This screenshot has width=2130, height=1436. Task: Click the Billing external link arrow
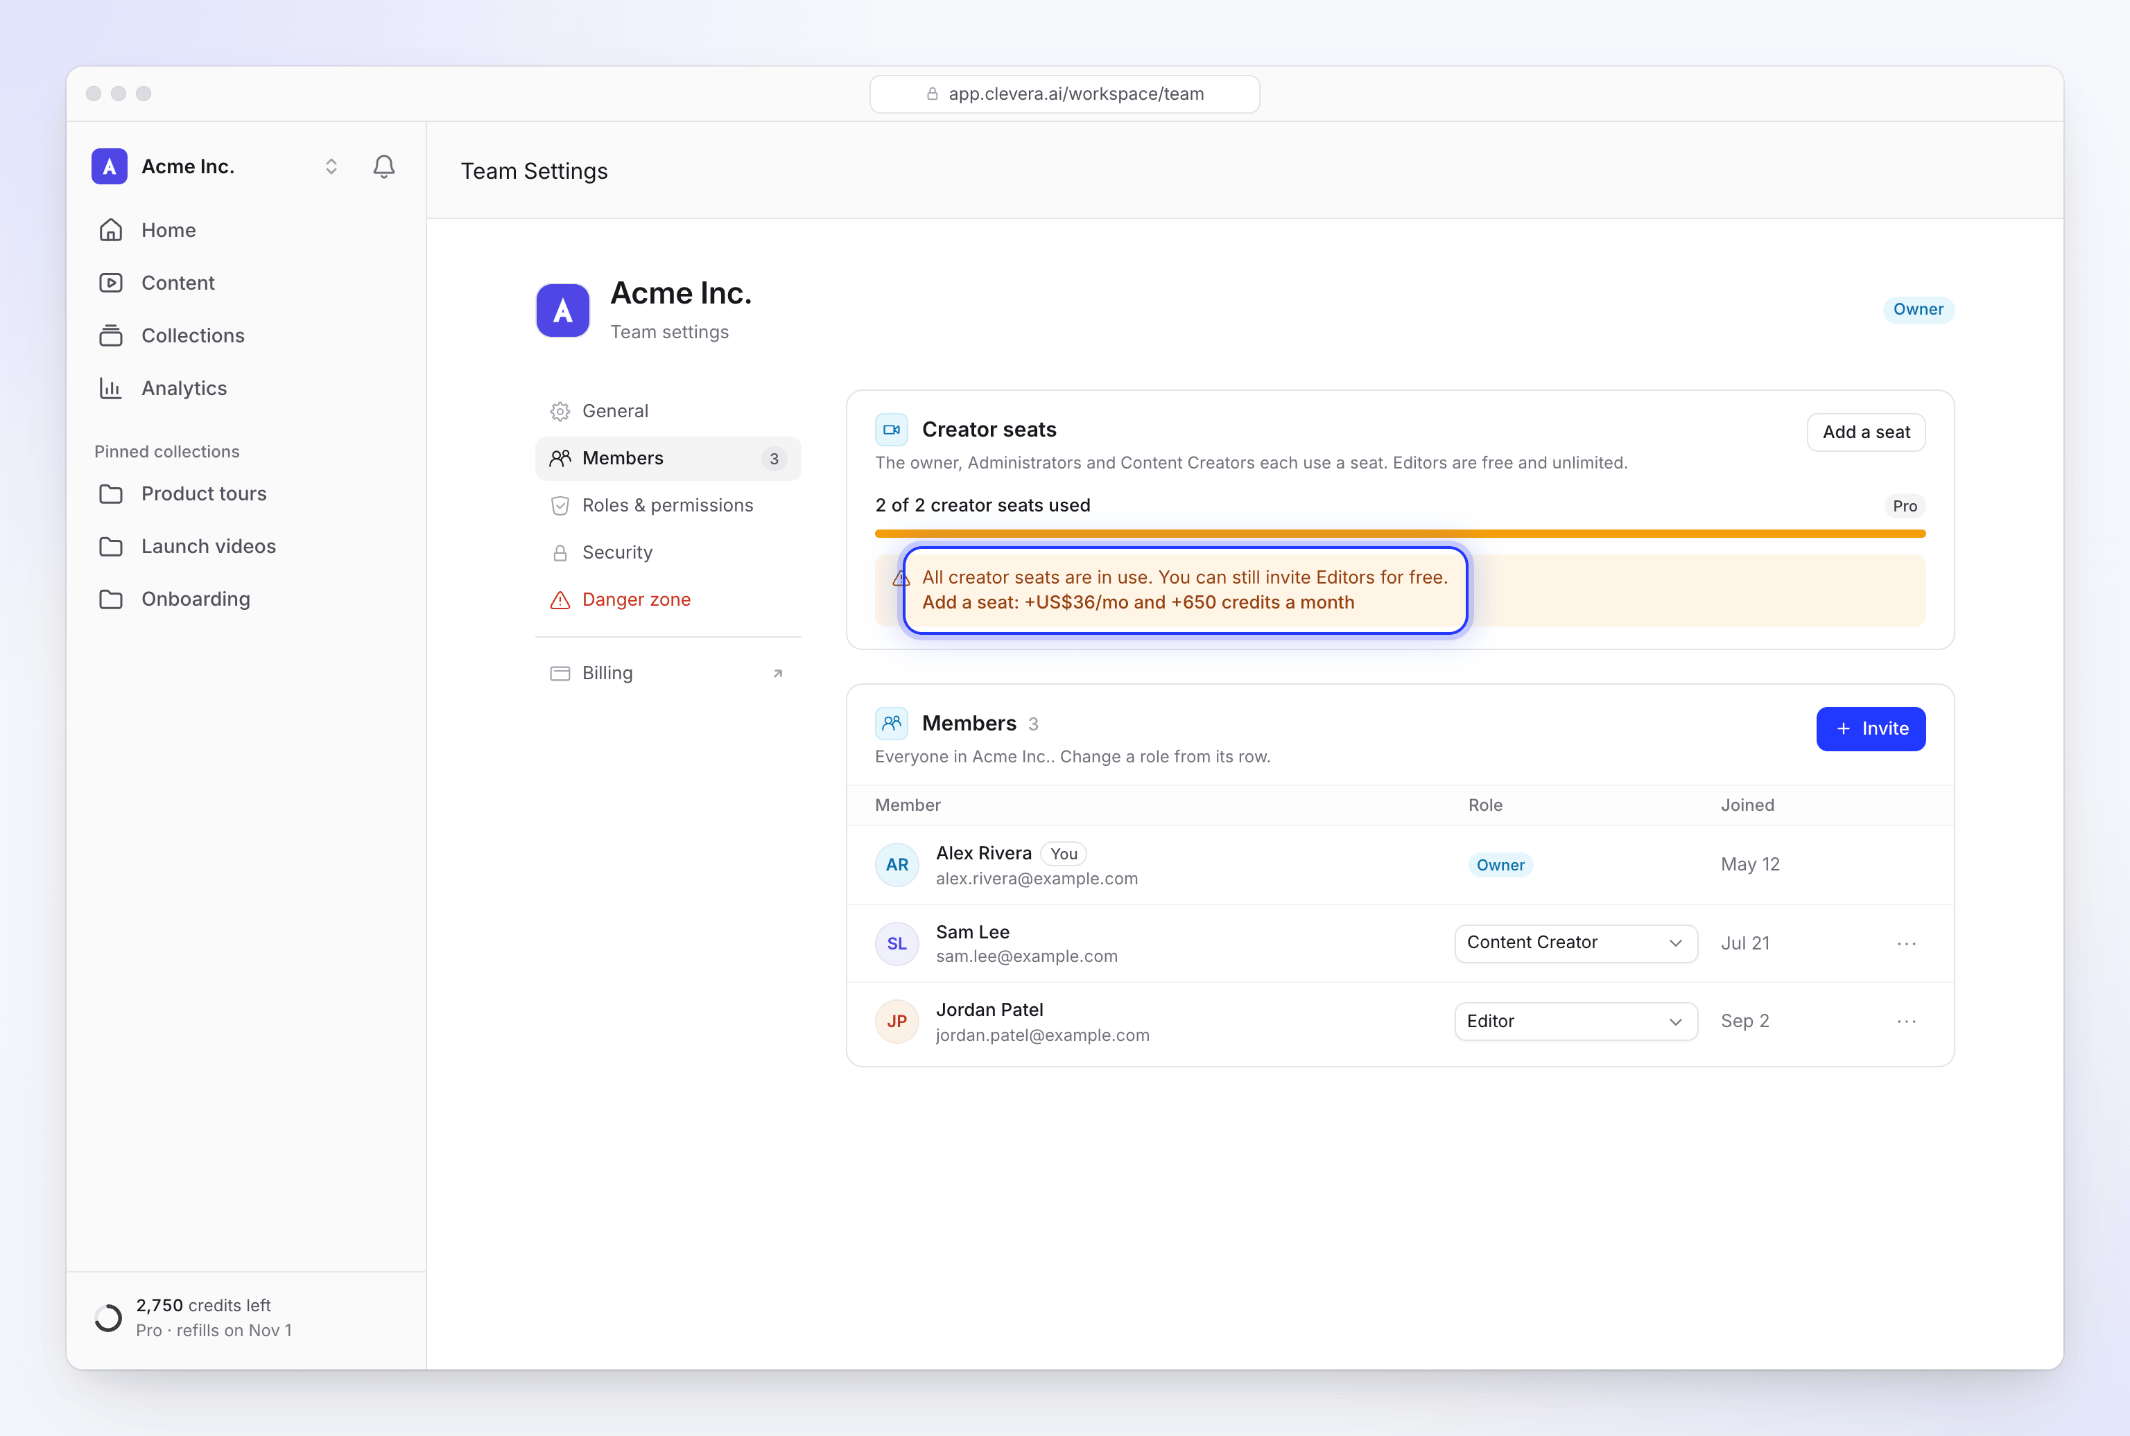pos(778,673)
